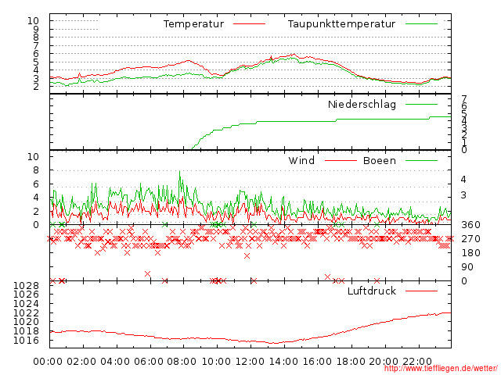This screenshot has height=375, width=501.
Task: Open the tieffliegen.de/wetter link
Action: click(441, 368)
